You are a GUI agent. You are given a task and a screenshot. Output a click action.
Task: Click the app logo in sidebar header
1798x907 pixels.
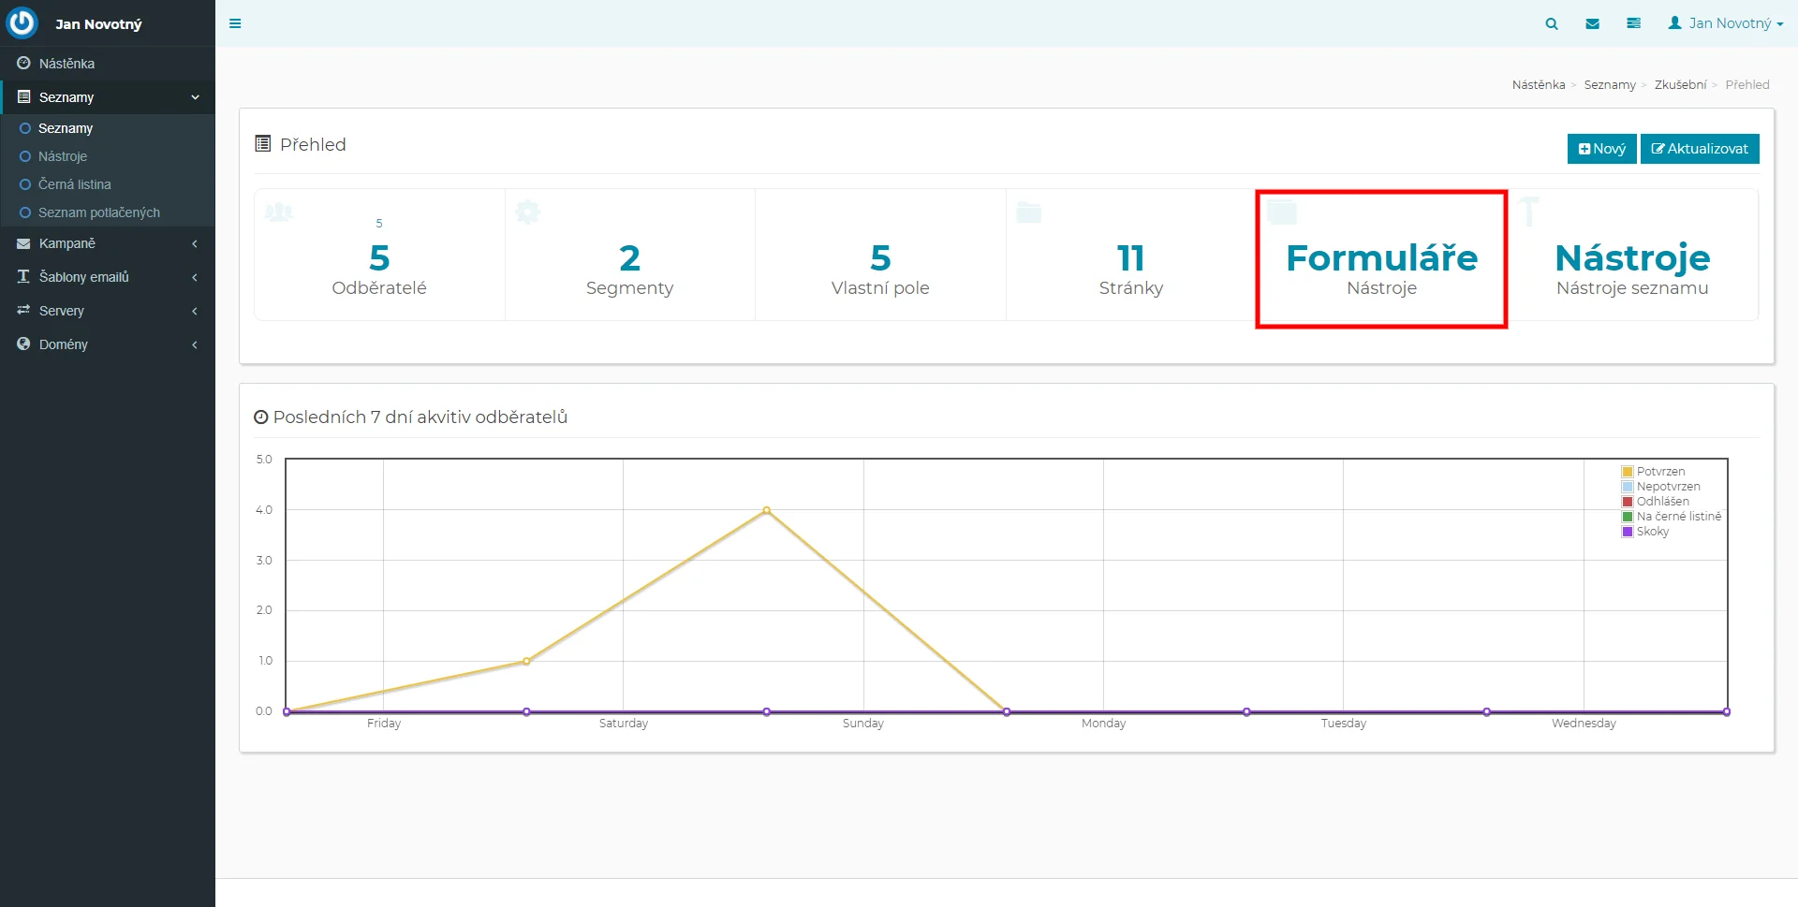[22, 23]
